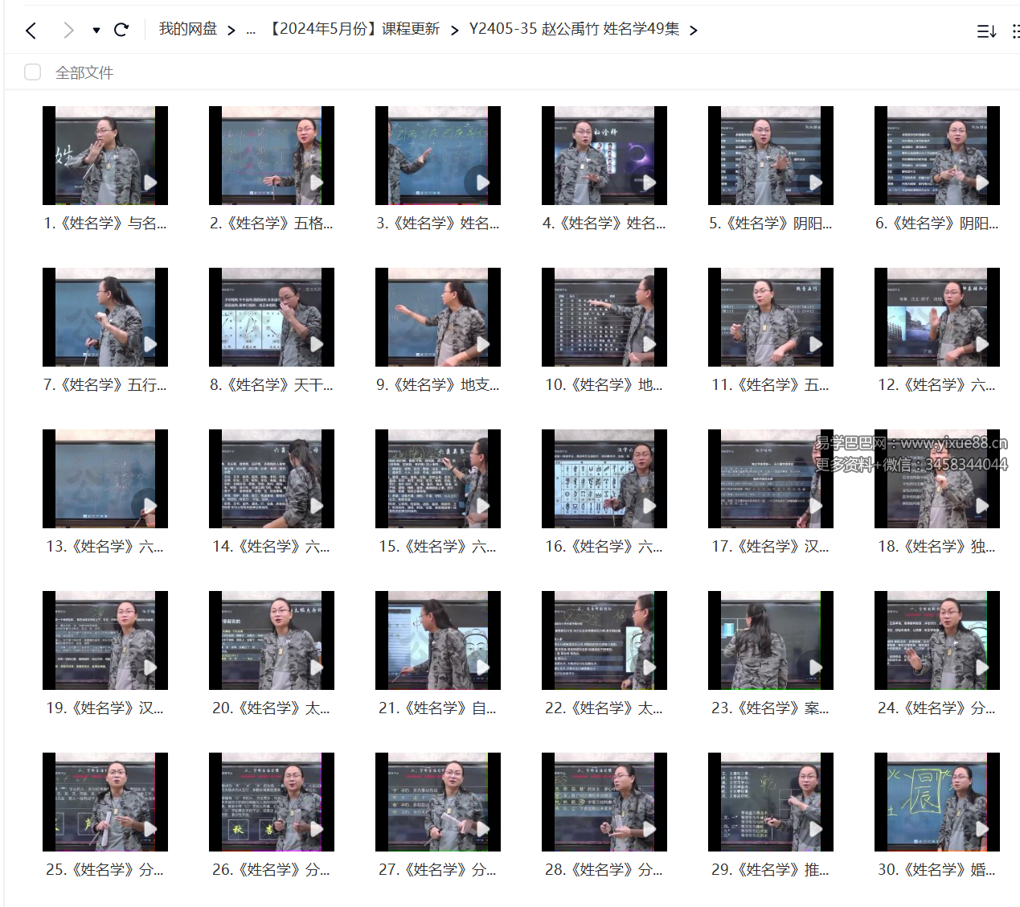
Task: Click the back navigation arrow
Action: (x=31, y=31)
